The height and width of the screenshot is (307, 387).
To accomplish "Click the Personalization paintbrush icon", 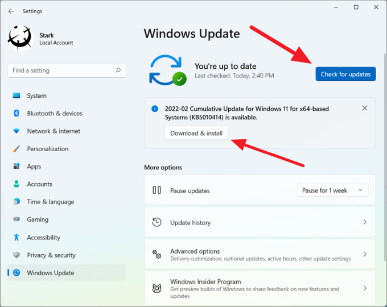I will click(x=17, y=149).
